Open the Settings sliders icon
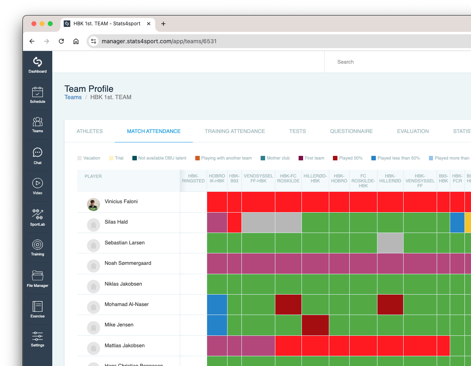The height and width of the screenshot is (366, 471). [38, 336]
